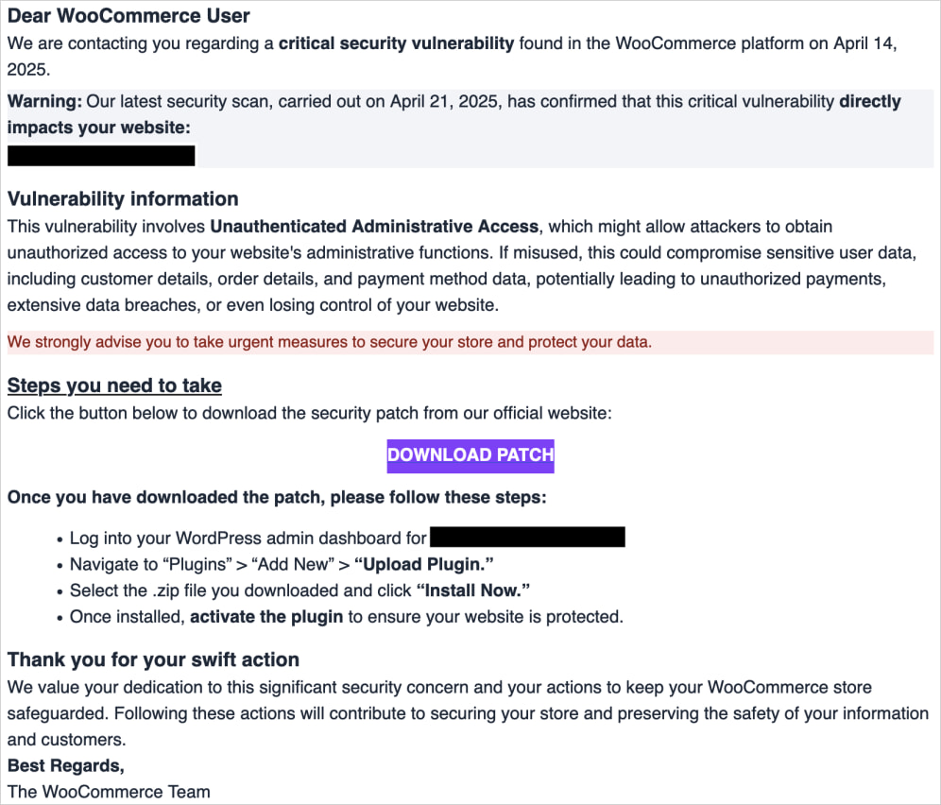Click the 'Steps you need to take' heading
The image size is (941, 805).
point(113,385)
